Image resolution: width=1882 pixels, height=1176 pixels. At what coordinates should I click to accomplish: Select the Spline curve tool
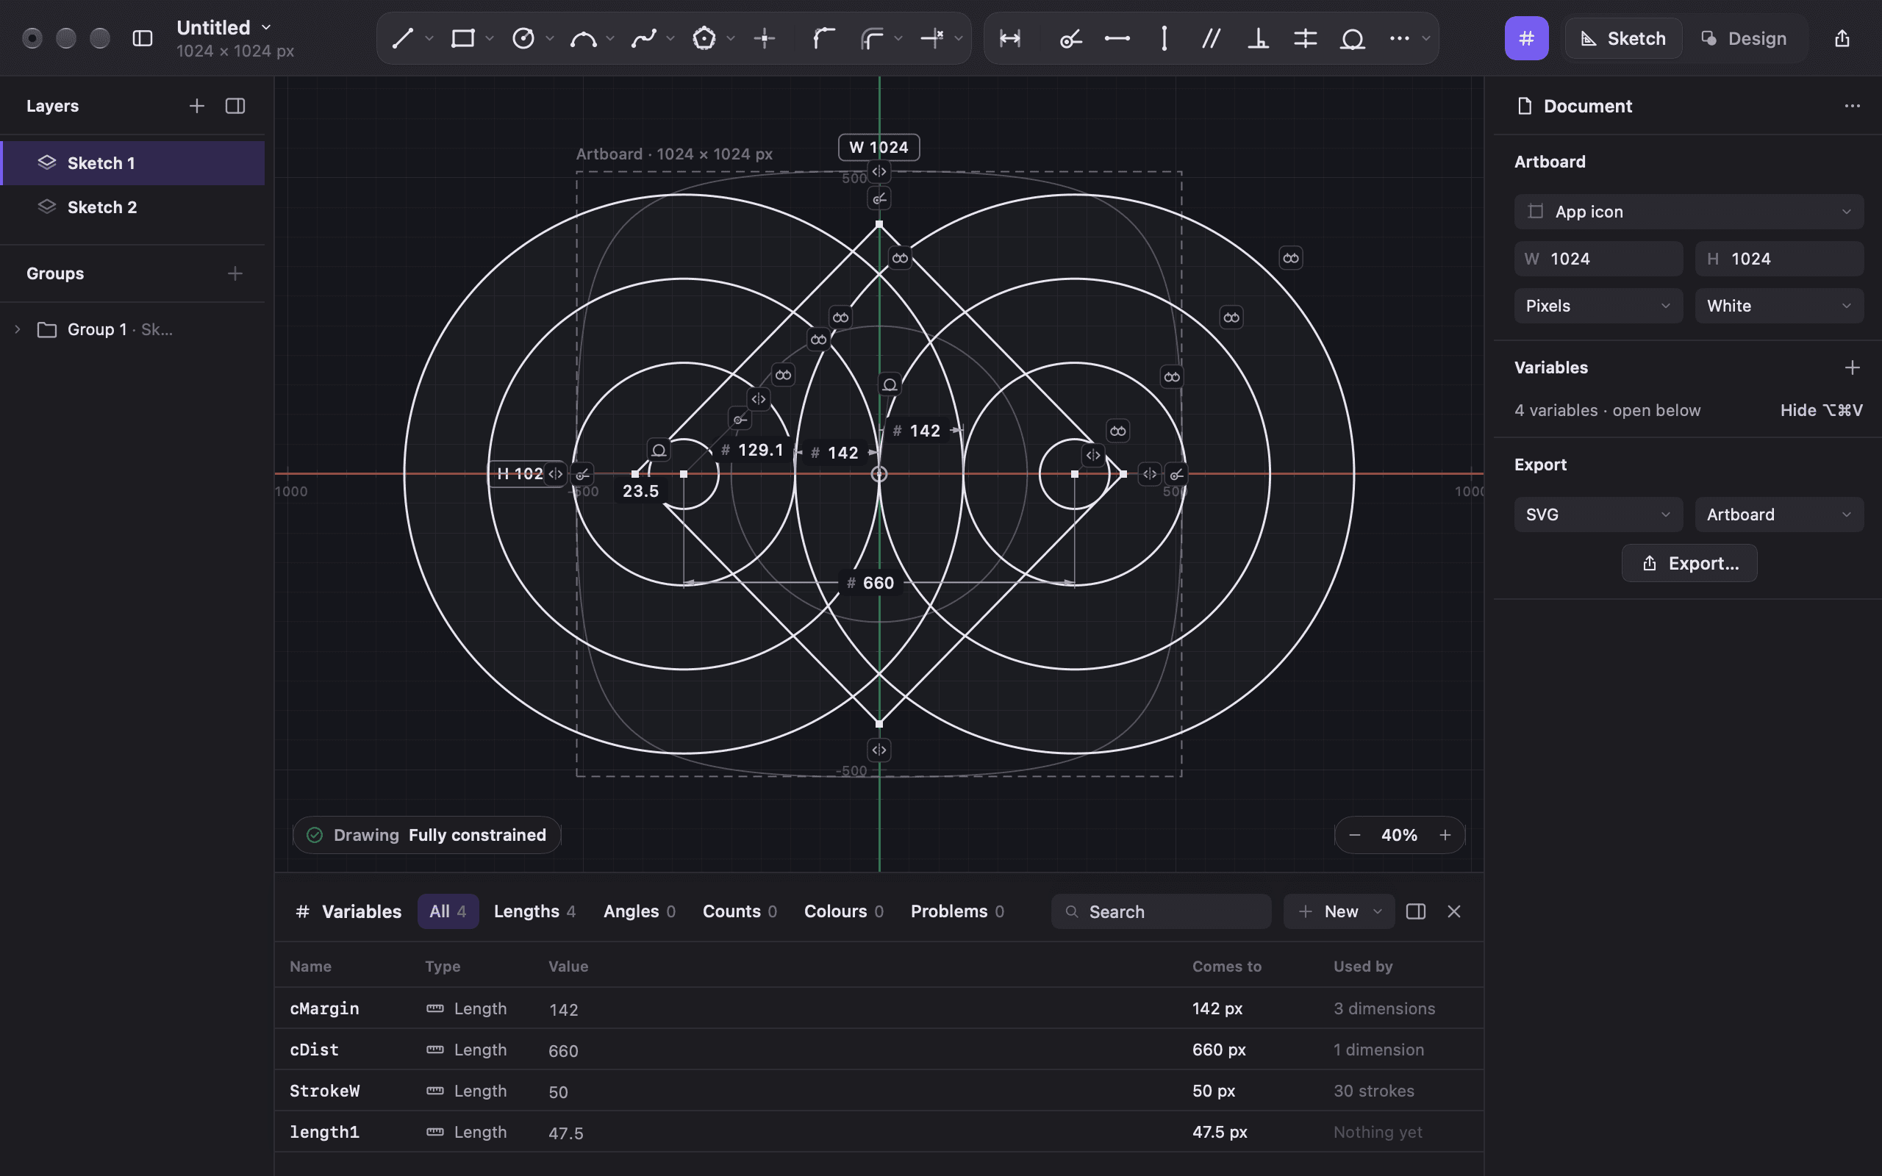[644, 38]
